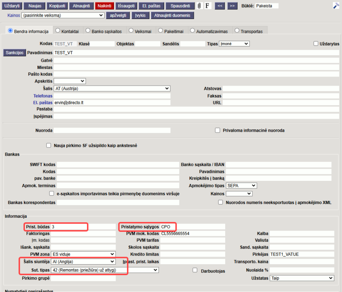This screenshot has width=342, height=292.
Task: Go to previous record with << button
Action: (220, 6)
